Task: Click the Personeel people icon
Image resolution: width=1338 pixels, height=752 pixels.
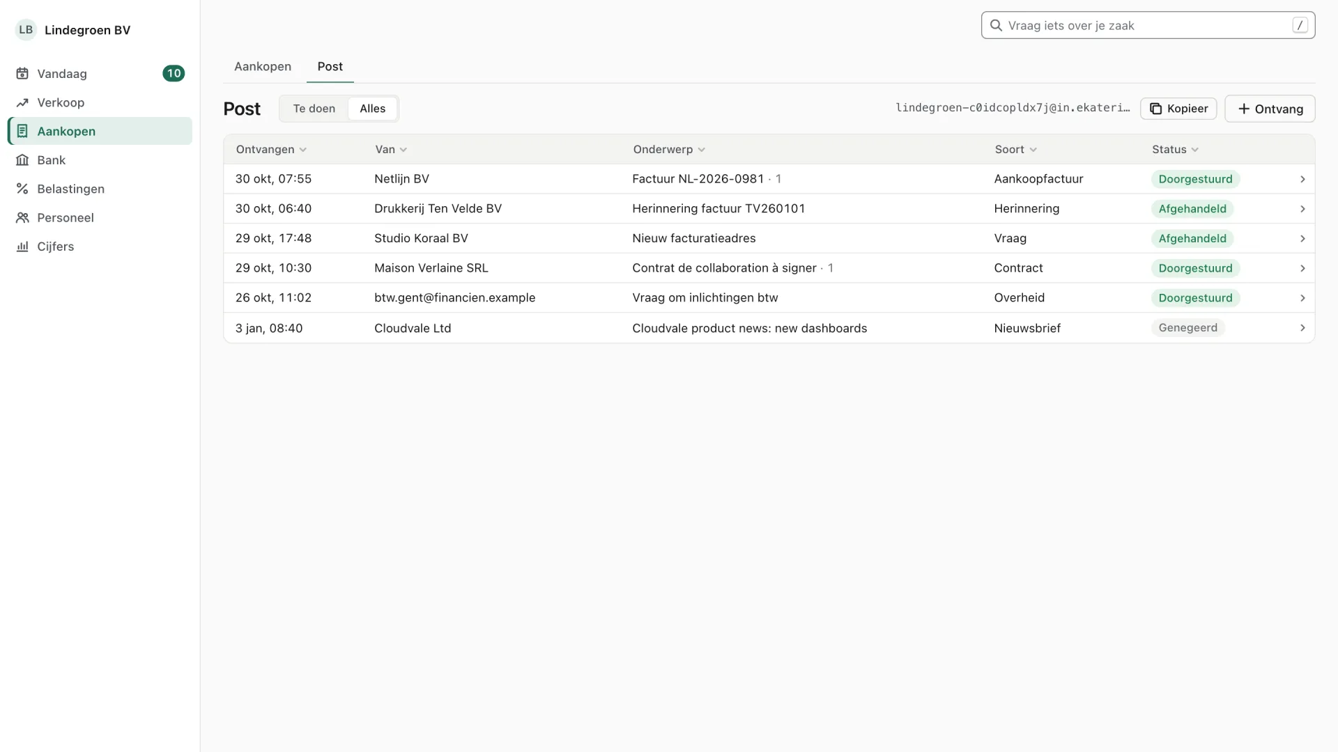Action: (x=22, y=218)
